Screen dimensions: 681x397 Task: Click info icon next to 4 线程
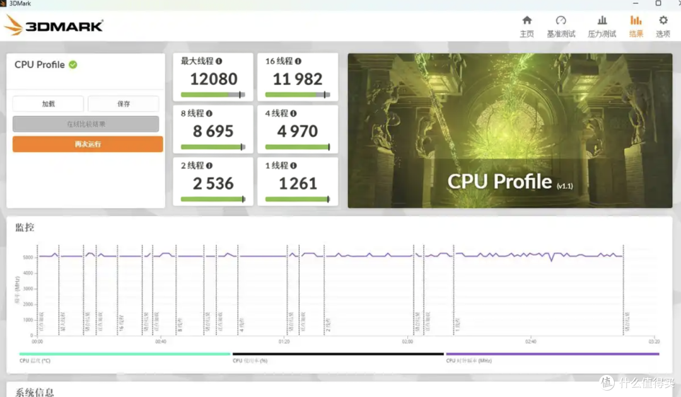click(293, 113)
